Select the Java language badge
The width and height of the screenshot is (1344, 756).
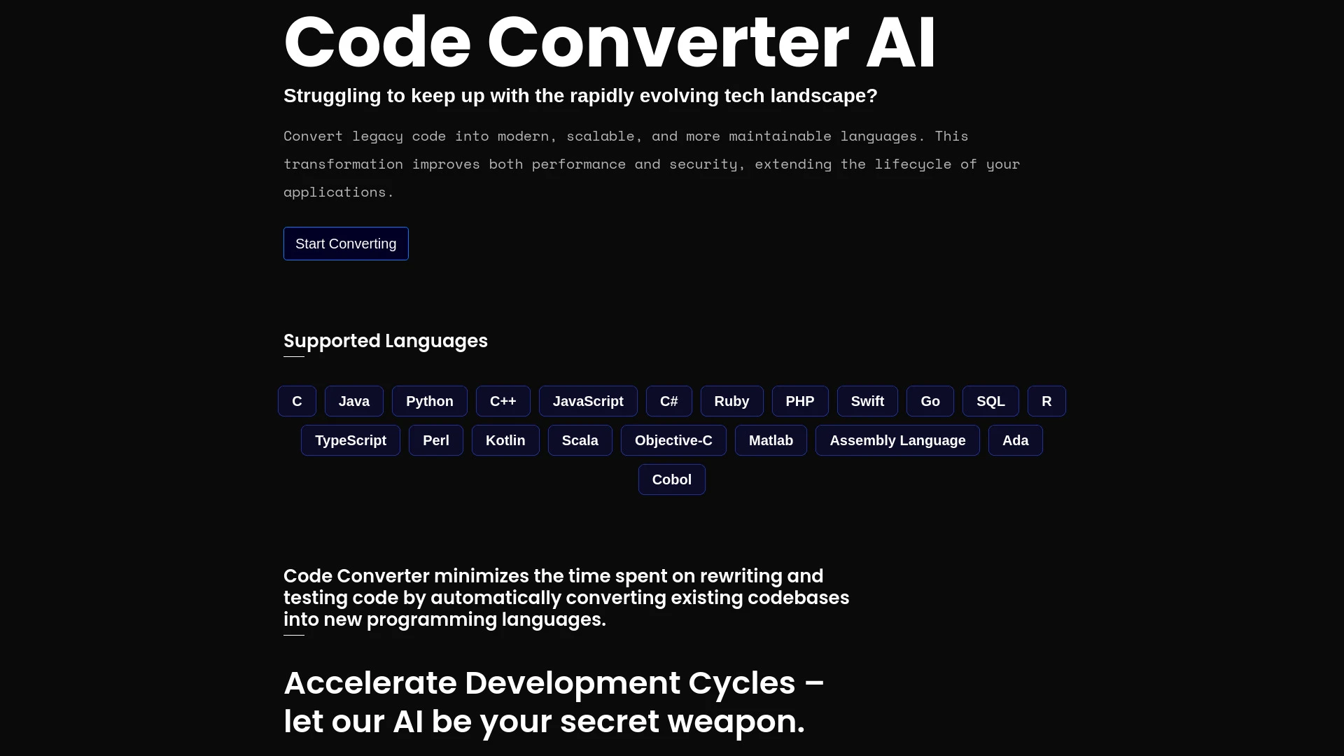coord(353,400)
